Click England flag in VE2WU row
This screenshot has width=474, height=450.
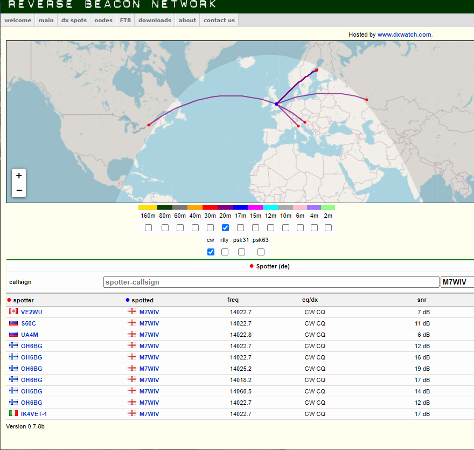point(132,311)
